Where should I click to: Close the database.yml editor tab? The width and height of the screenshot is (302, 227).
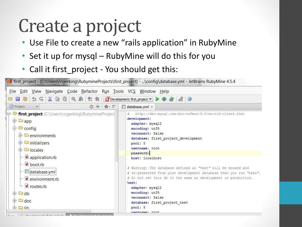click(x=152, y=107)
